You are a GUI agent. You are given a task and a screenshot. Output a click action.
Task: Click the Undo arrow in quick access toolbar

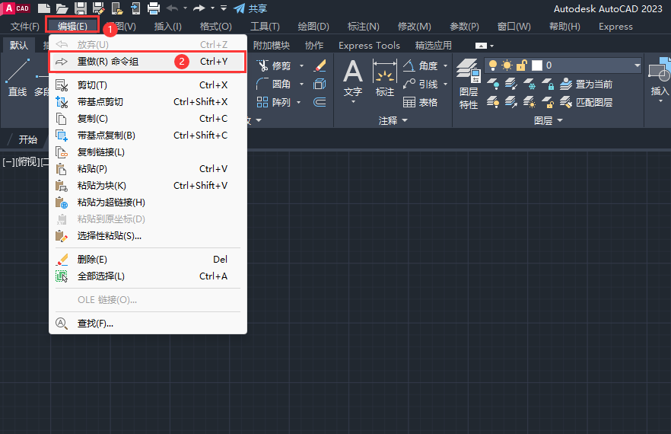coord(173,8)
